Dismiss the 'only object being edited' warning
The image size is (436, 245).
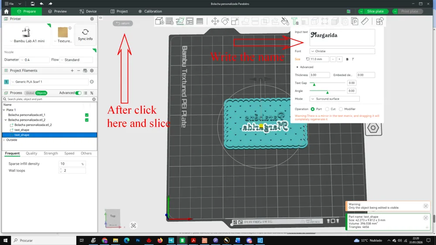coord(426,206)
